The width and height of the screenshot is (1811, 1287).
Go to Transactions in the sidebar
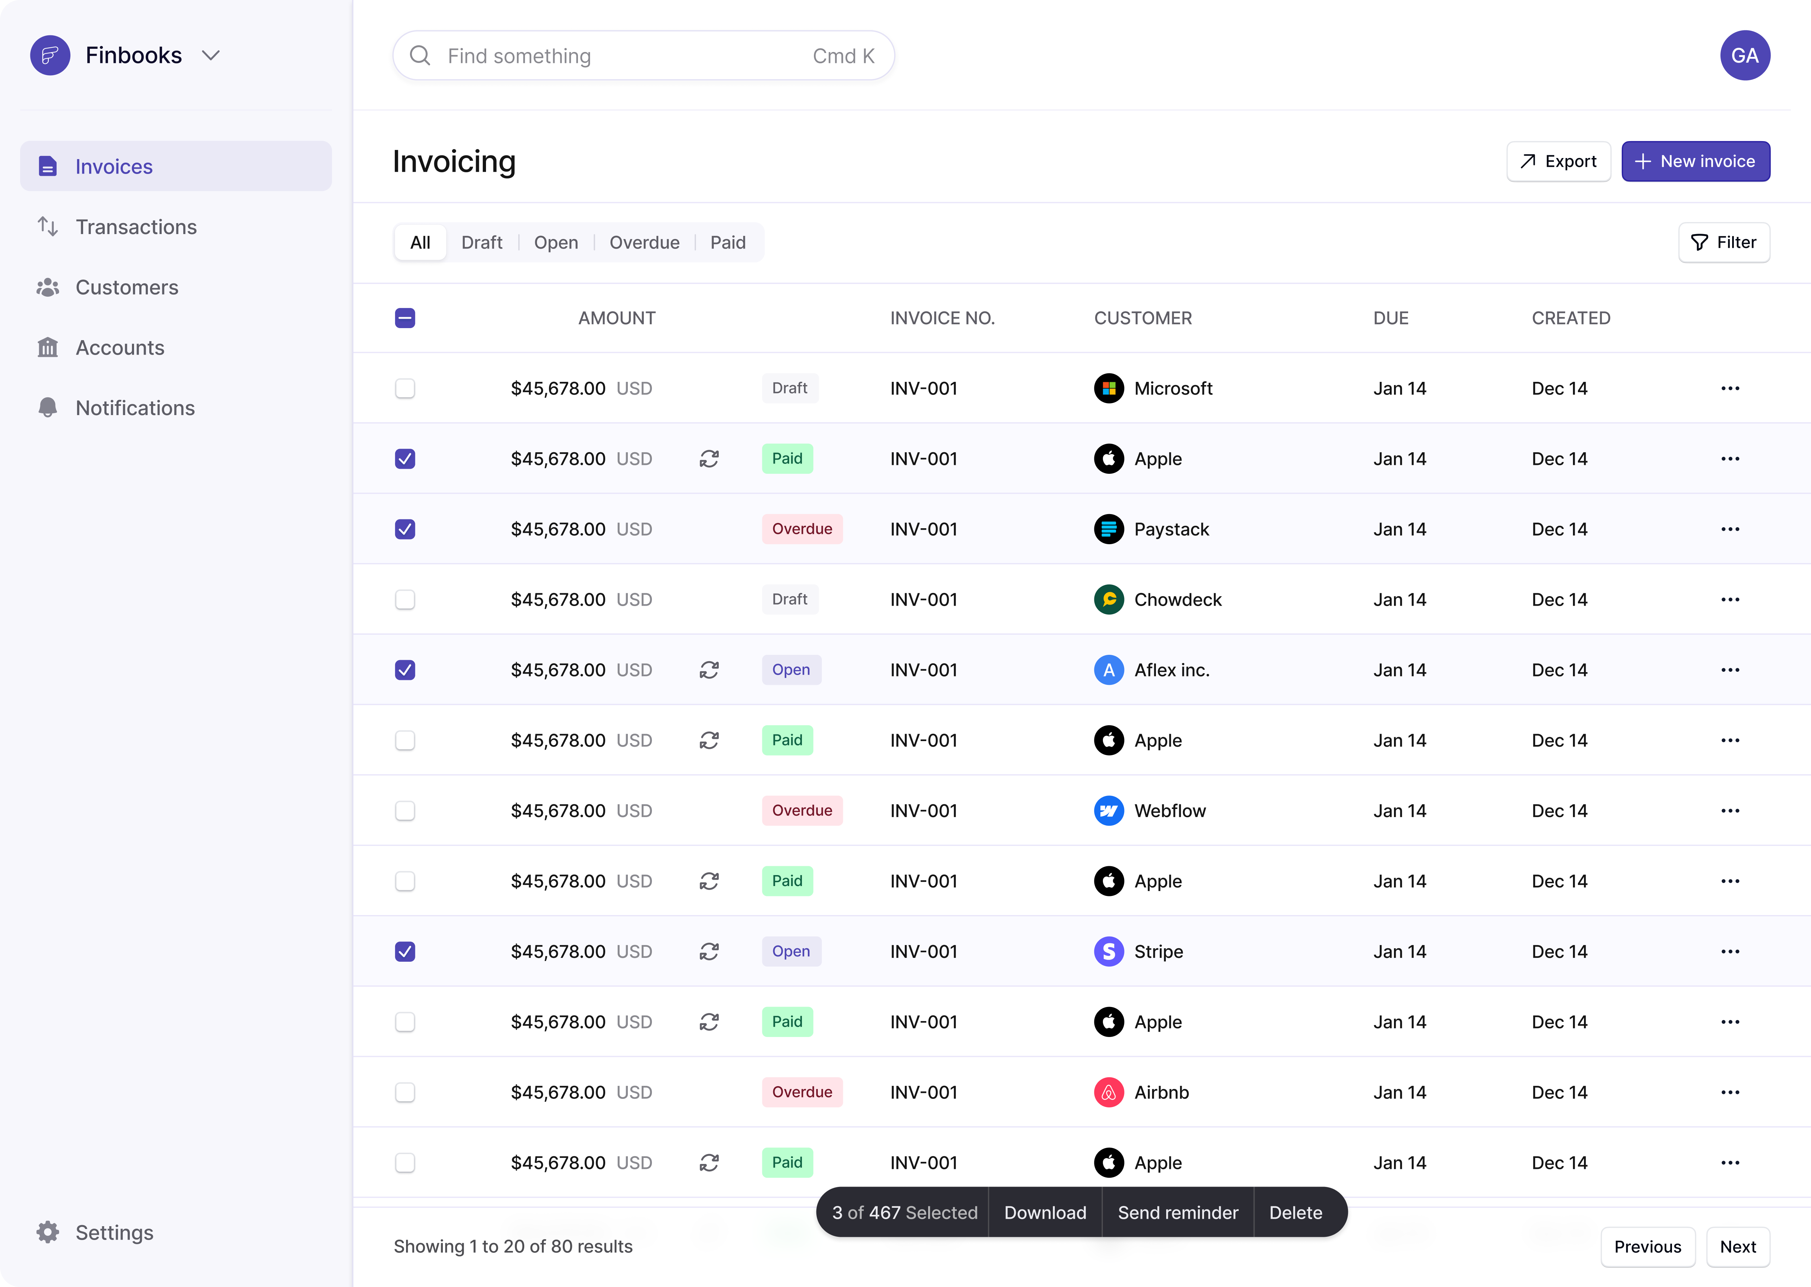click(176, 227)
